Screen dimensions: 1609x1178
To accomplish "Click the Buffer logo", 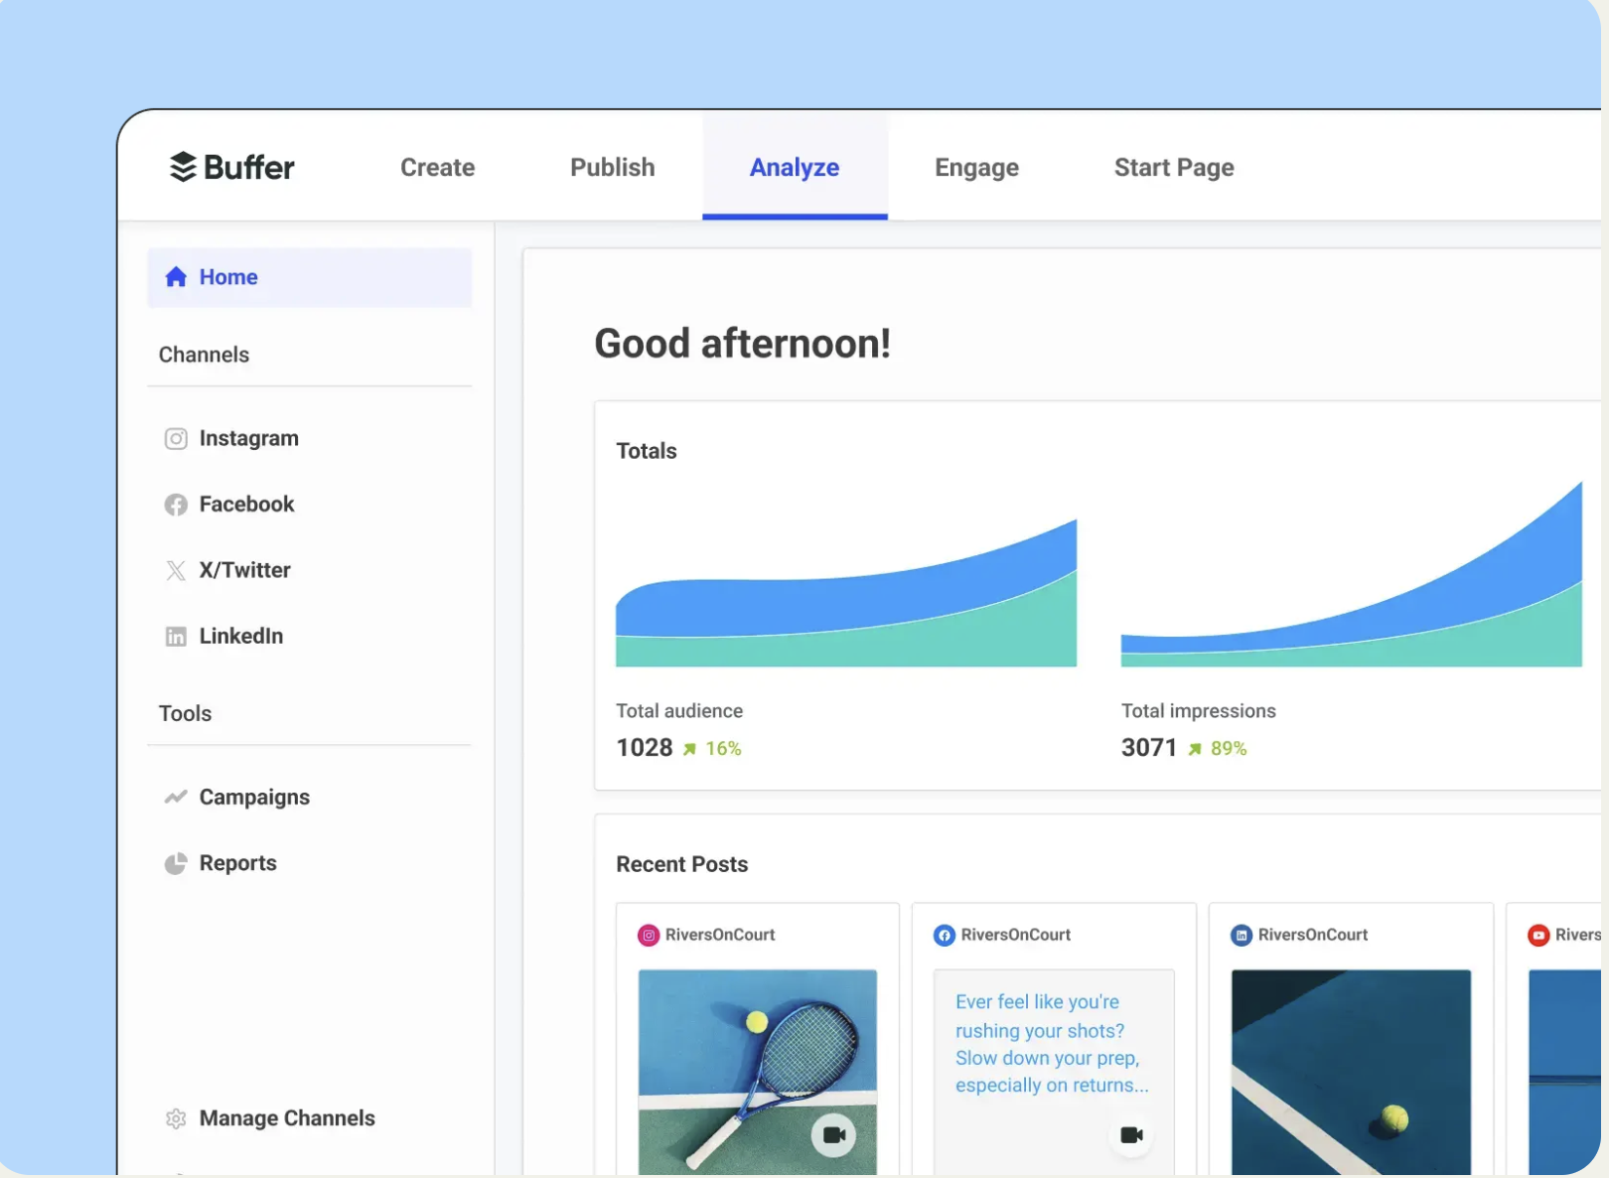I will [x=232, y=167].
